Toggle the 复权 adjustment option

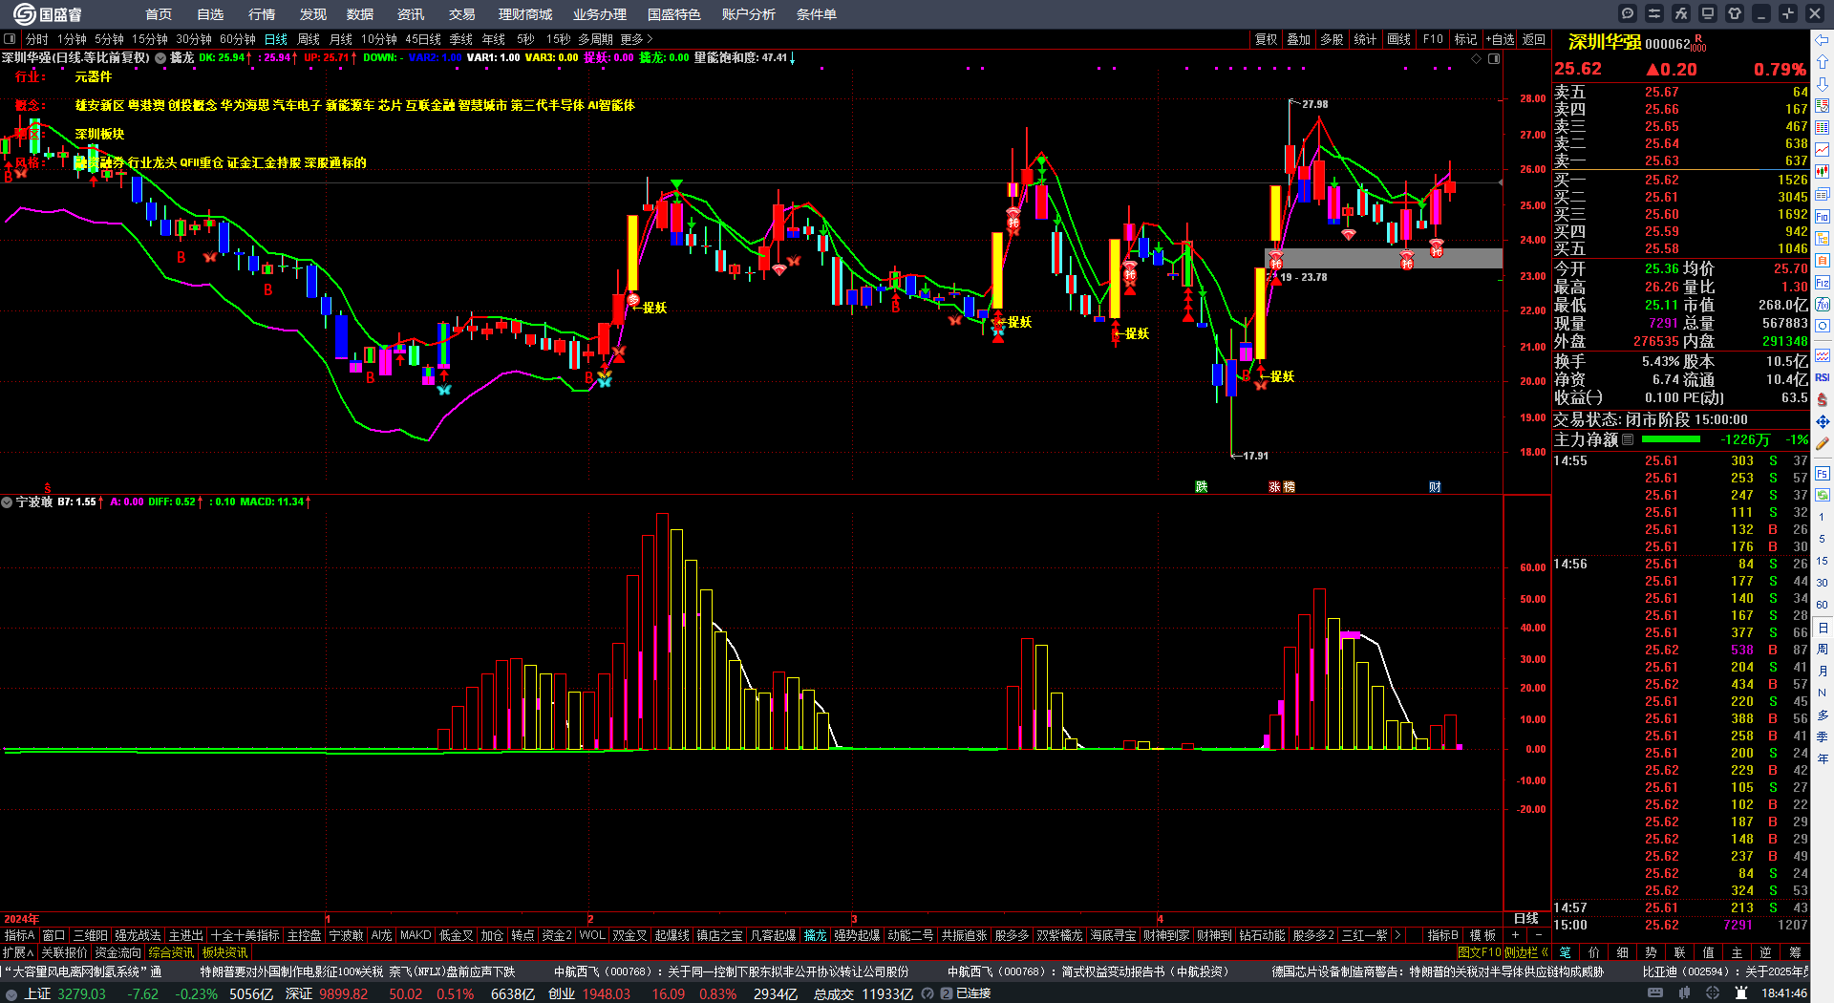1266,39
